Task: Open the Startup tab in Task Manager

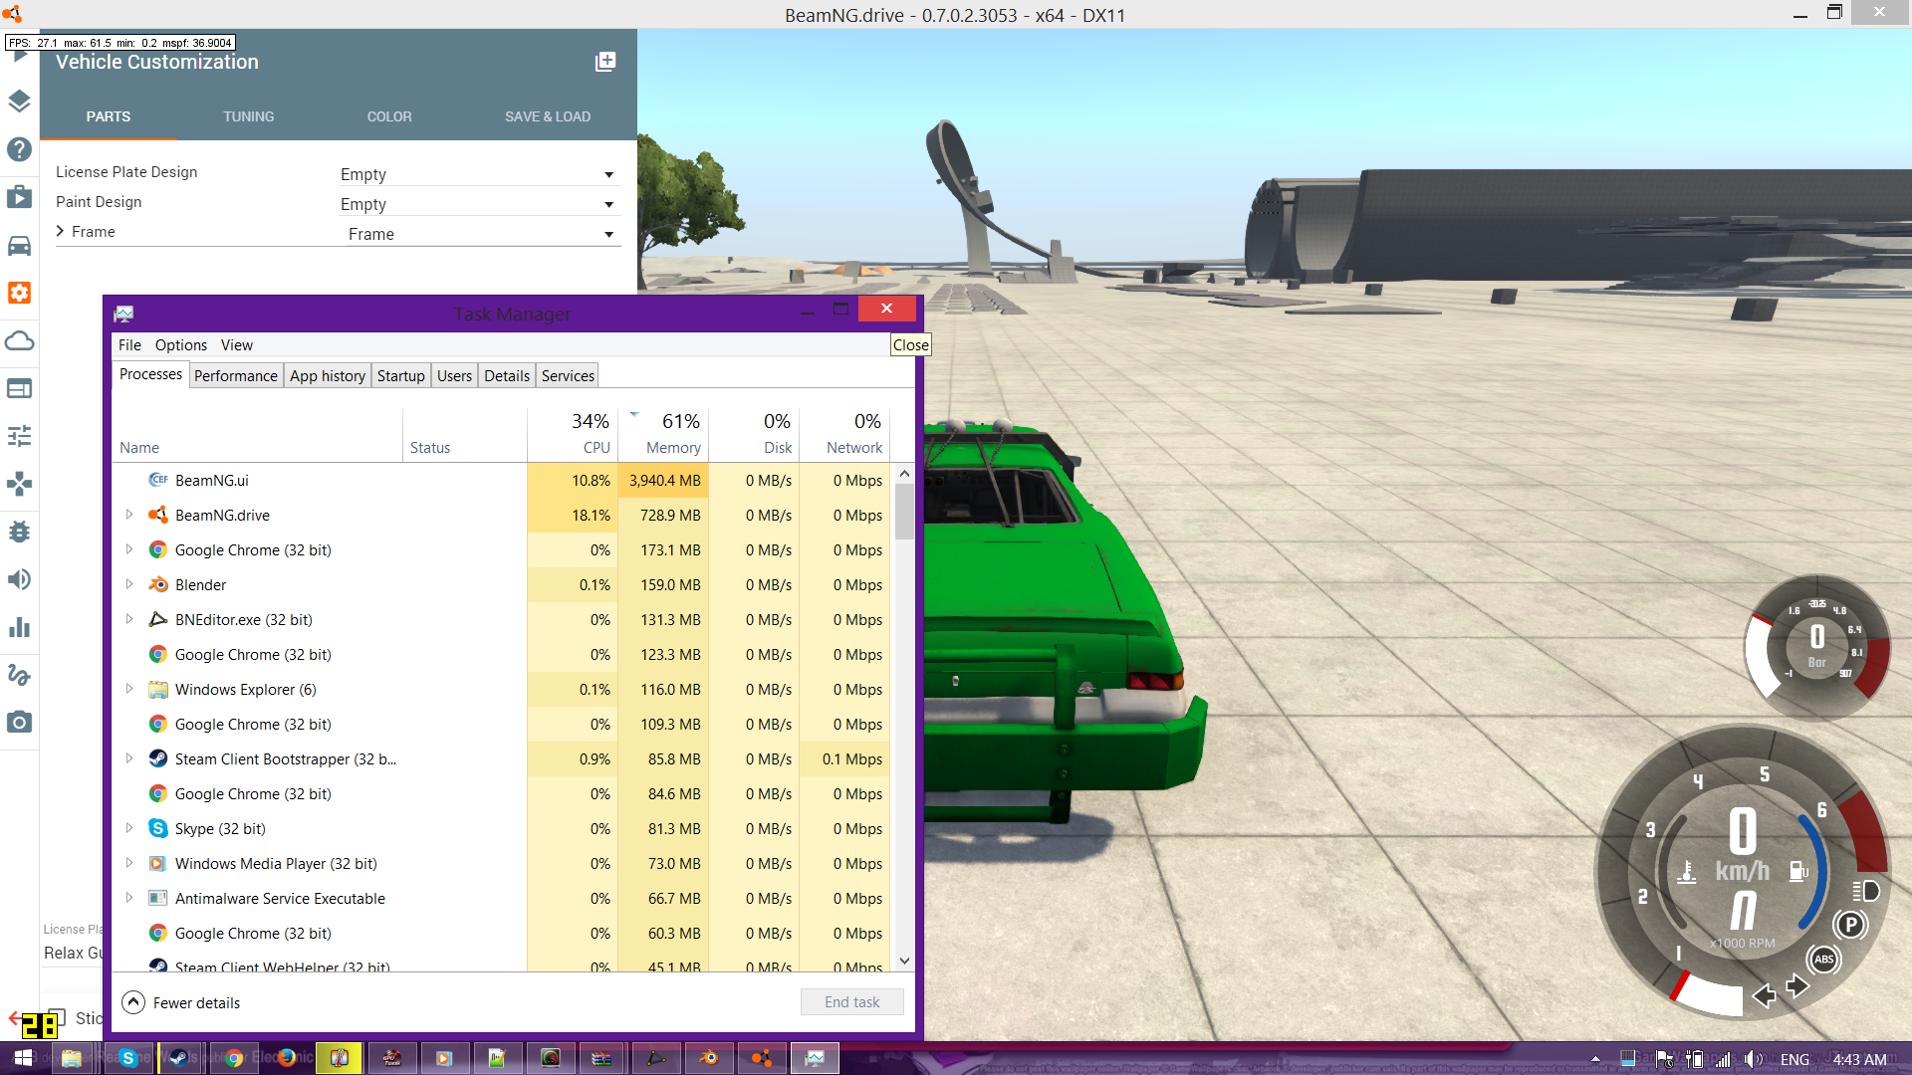Action: (401, 375)
